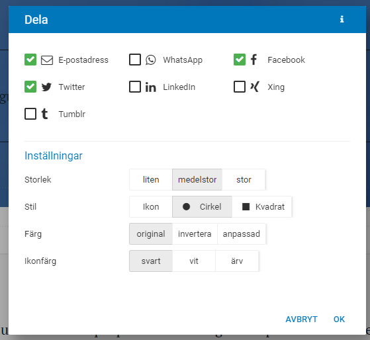
Task: Set size to liten
Action: pyautogui.click(x=151, y=180)
